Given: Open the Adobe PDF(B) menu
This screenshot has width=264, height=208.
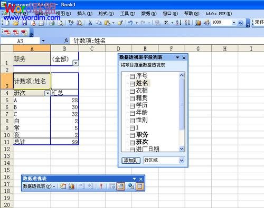Looking at the screenshot, I should pos(219,14).
